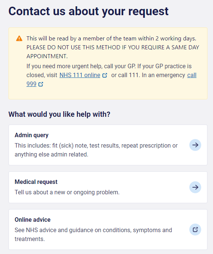Select the Medical request heading

click(x=36, y=182)
